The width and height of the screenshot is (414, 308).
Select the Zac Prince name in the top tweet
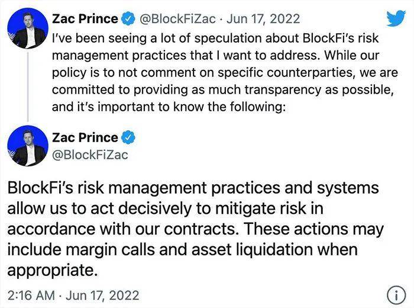[85, 19]
